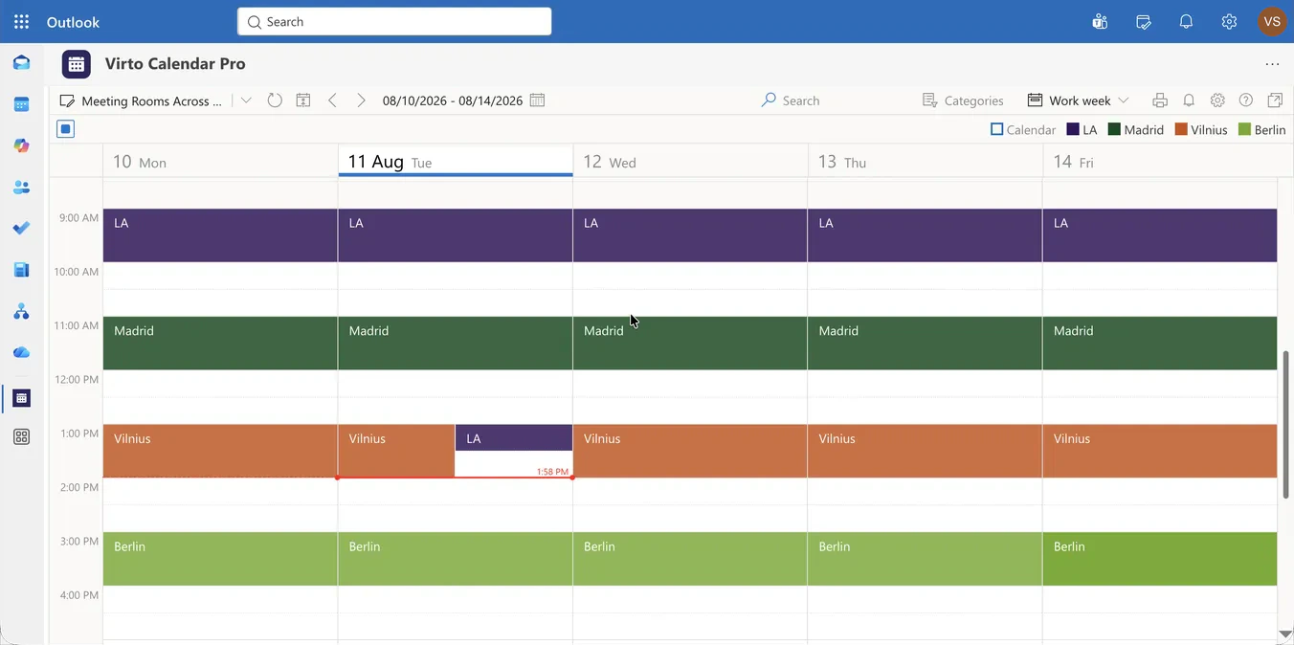This screenshot has height=645, width=1294.
Task: Open the Categories button
Action: pyautogui.click(x=963, y=100)
